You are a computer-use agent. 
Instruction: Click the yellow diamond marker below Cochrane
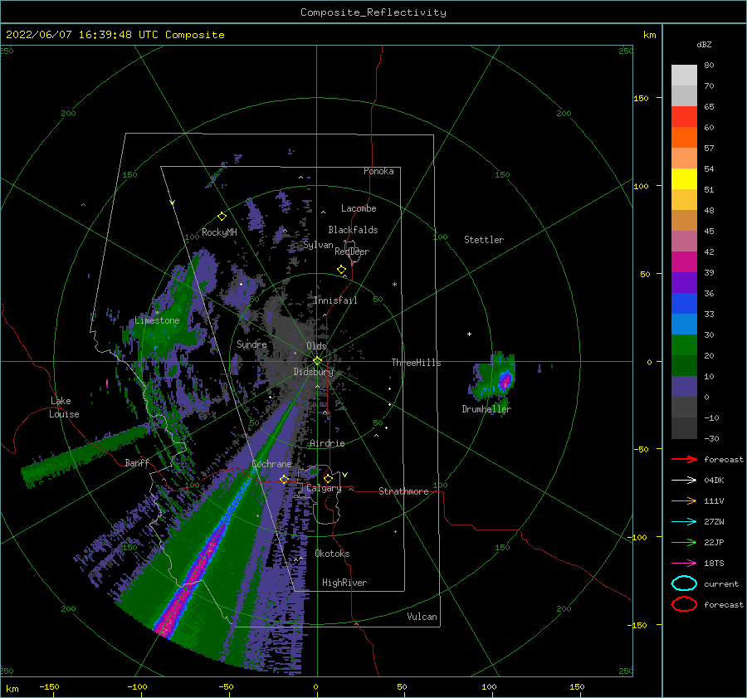coord(284,480)
